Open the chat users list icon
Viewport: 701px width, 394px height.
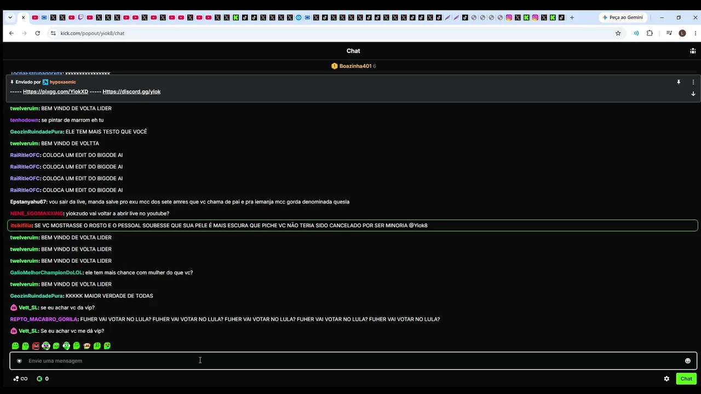tap(693, 51)
